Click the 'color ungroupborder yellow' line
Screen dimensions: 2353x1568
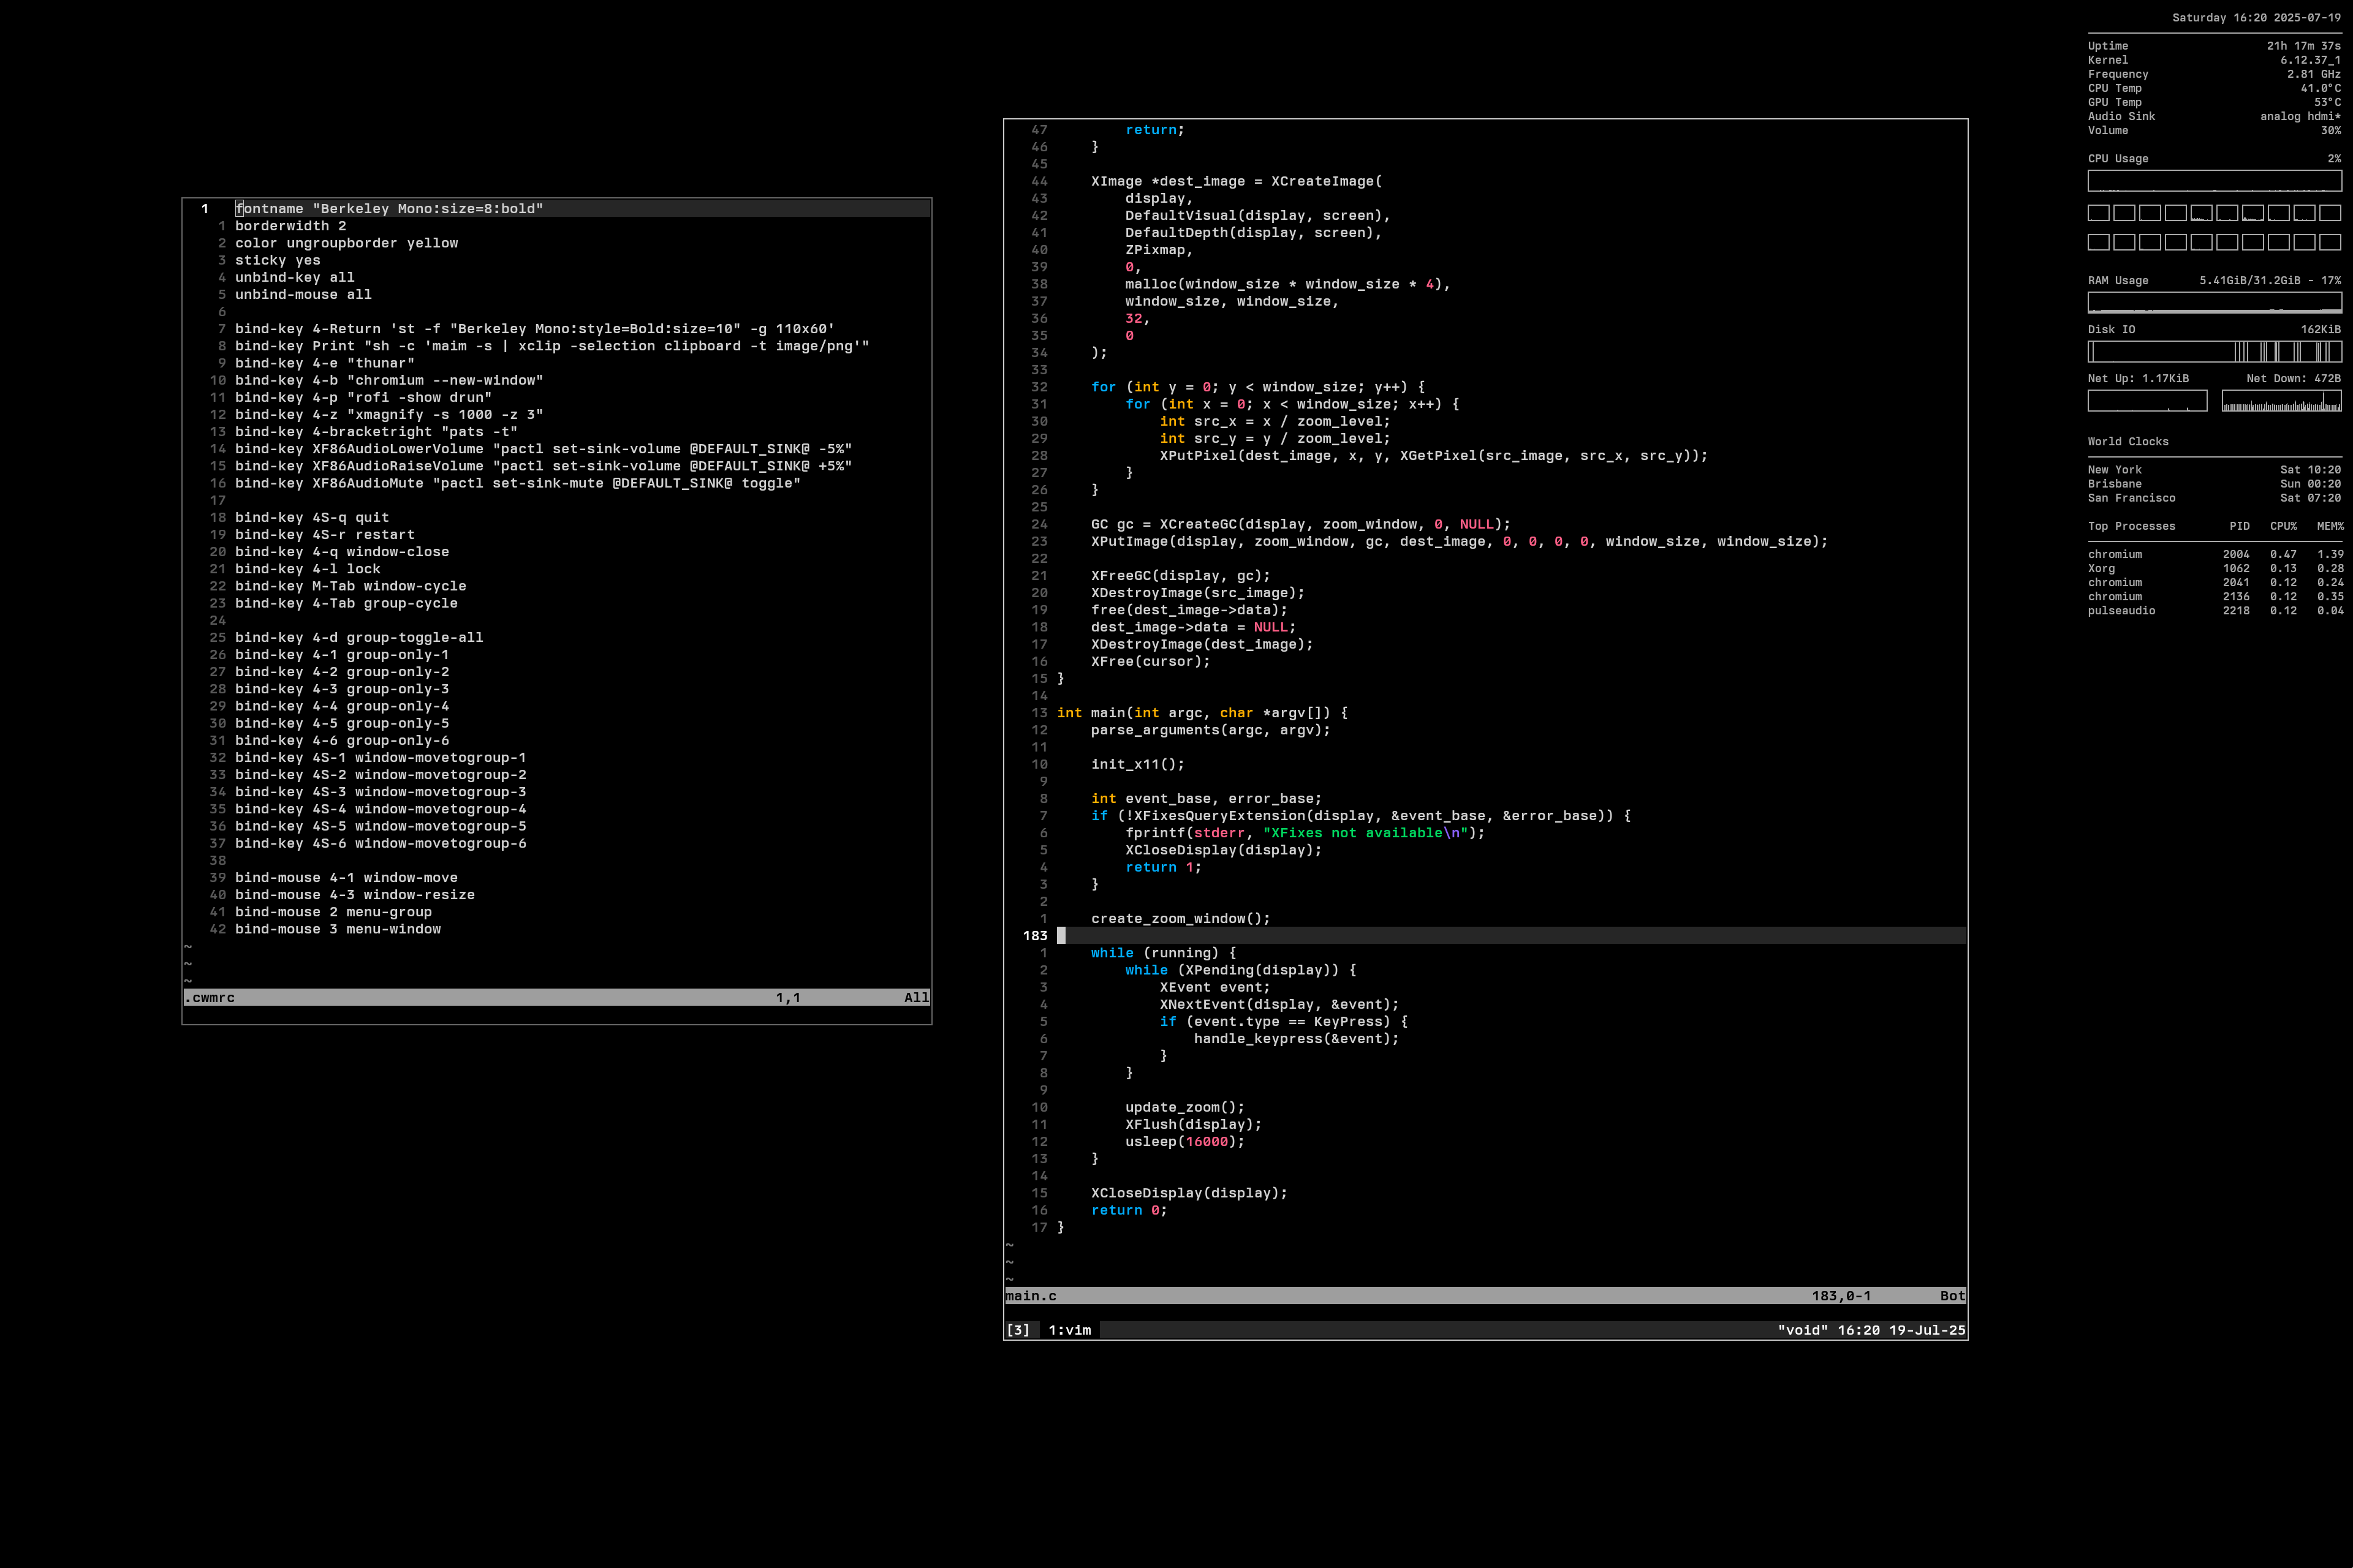[346, 243]
